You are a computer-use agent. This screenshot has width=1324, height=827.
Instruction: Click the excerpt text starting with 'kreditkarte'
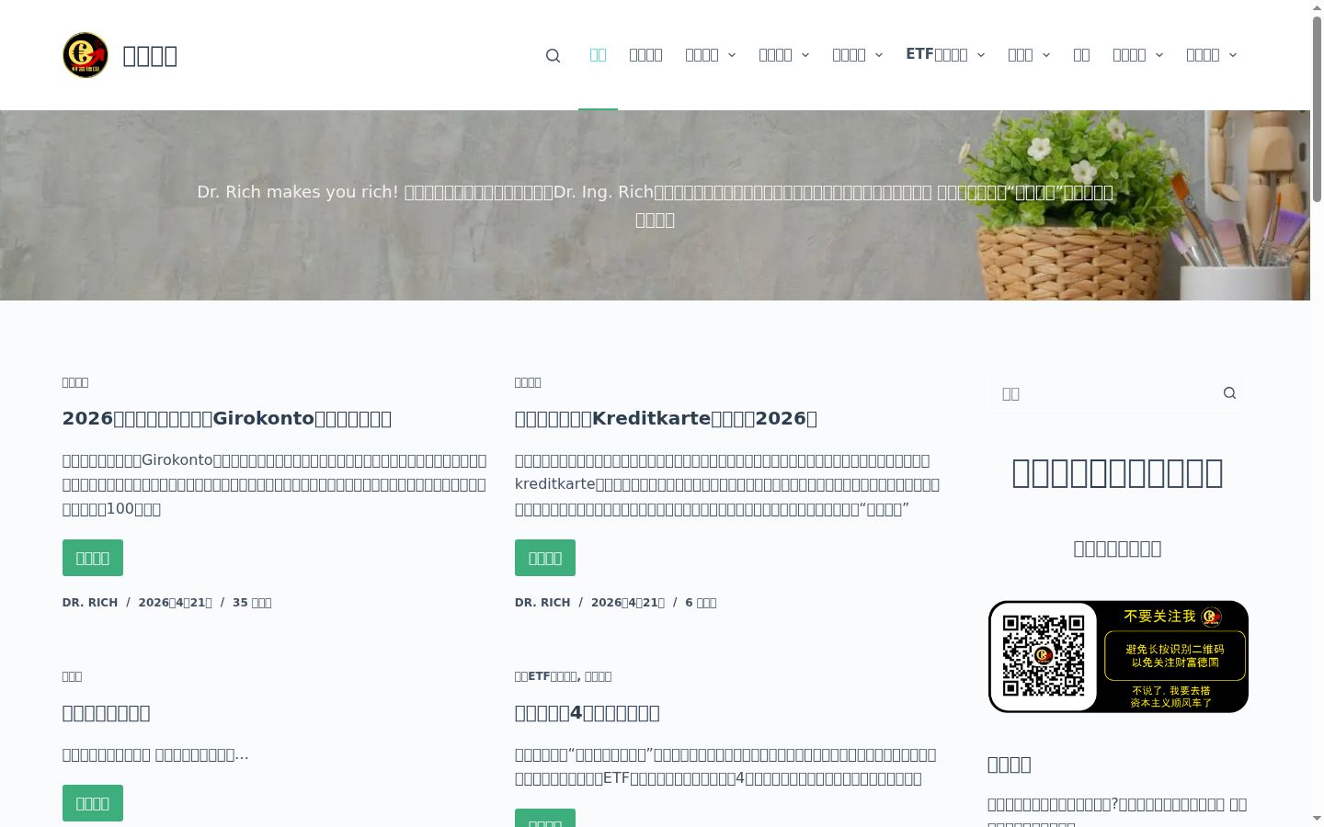point(727,484)
